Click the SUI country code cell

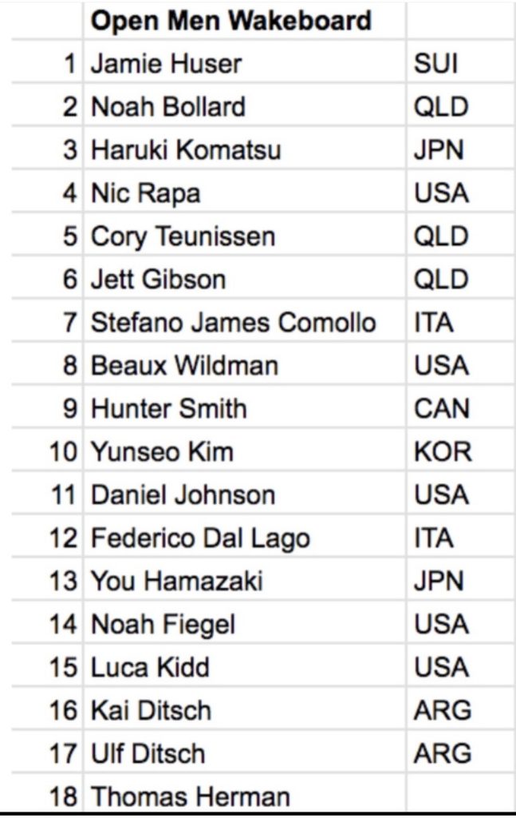[436, 64]
